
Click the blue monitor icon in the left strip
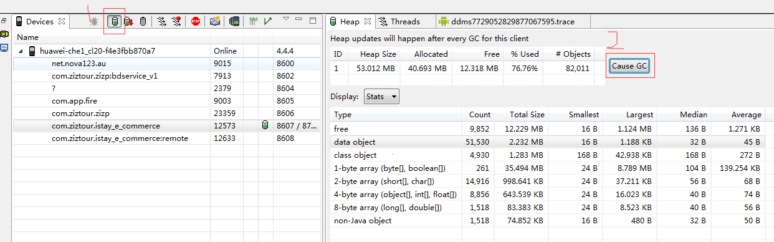[x=4, y=47]
